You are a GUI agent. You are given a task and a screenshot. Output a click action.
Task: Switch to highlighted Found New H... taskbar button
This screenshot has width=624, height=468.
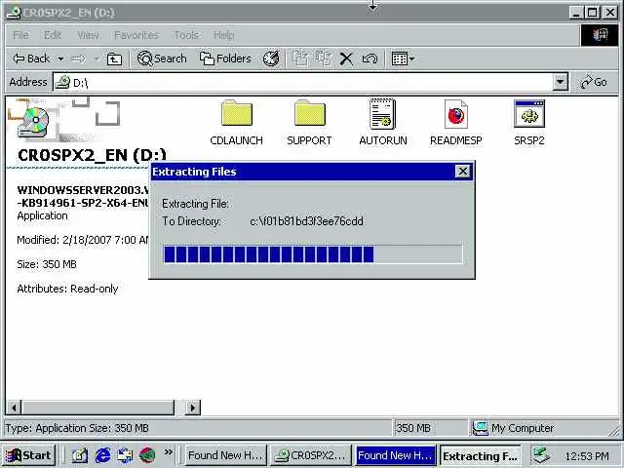click(x=396, y=455)
